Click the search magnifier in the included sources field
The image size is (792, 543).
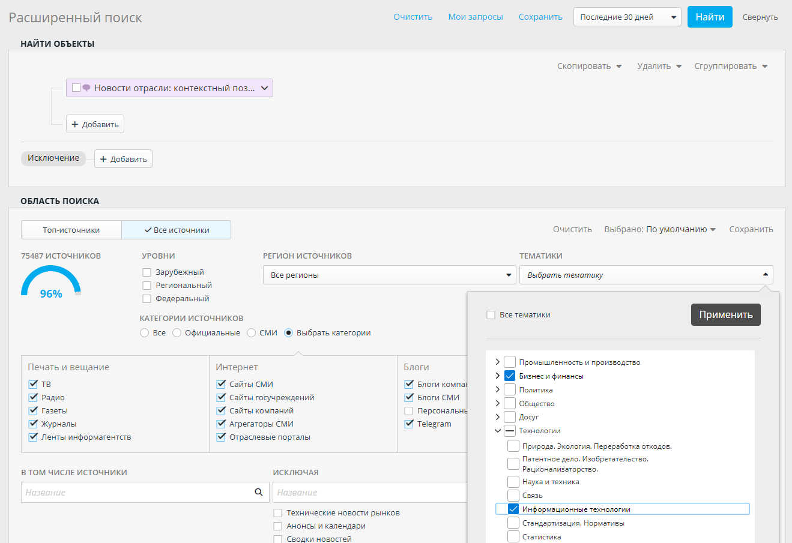coord(259,492)
